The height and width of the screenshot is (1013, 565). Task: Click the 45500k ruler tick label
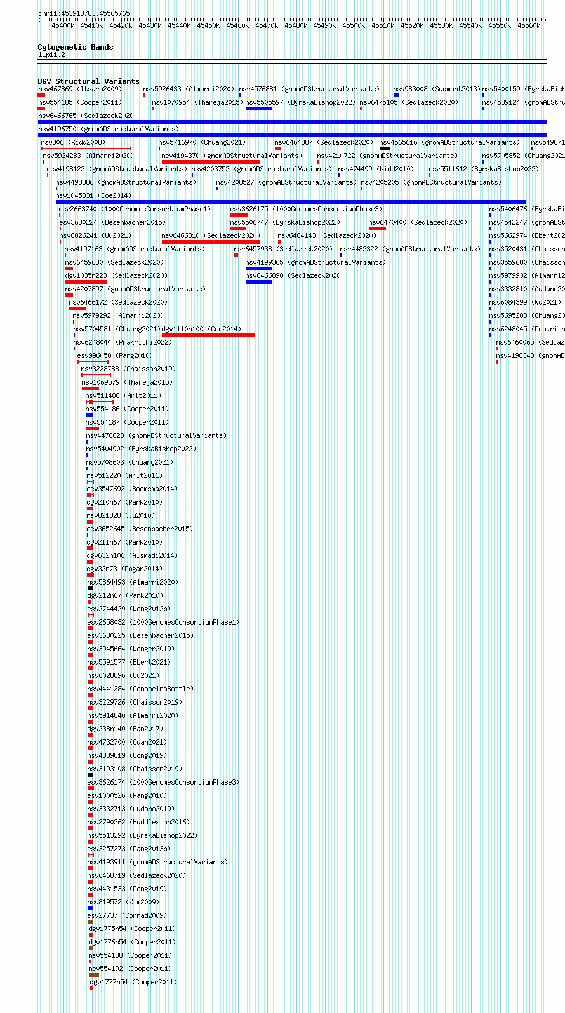(x=354, y=25)
